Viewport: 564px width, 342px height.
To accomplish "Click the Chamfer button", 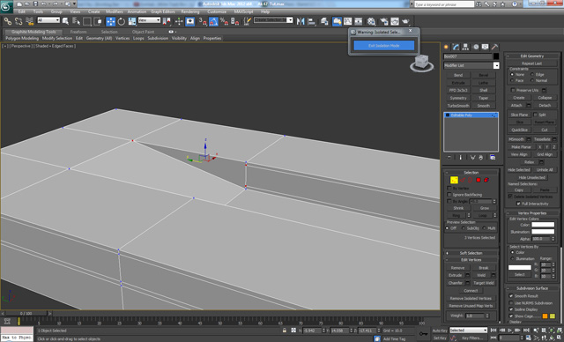I will coord(455,283).
